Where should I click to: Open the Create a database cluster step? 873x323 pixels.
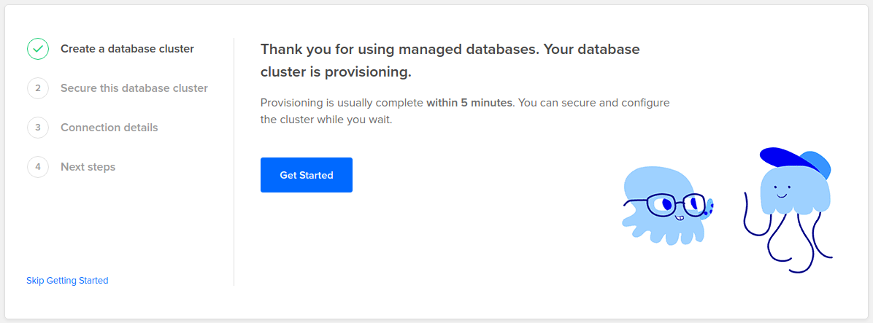coord(128,49)
